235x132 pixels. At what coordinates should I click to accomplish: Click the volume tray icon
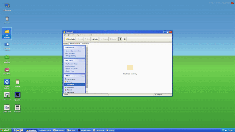(x=226, y=130)
